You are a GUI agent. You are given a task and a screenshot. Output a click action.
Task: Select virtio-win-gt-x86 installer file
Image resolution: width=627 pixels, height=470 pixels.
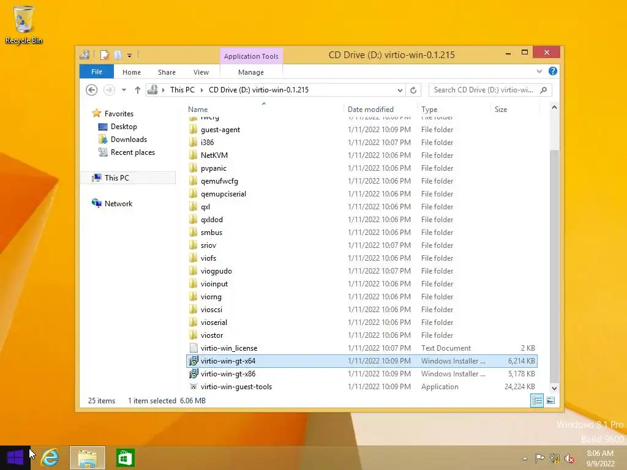point(361,374)
